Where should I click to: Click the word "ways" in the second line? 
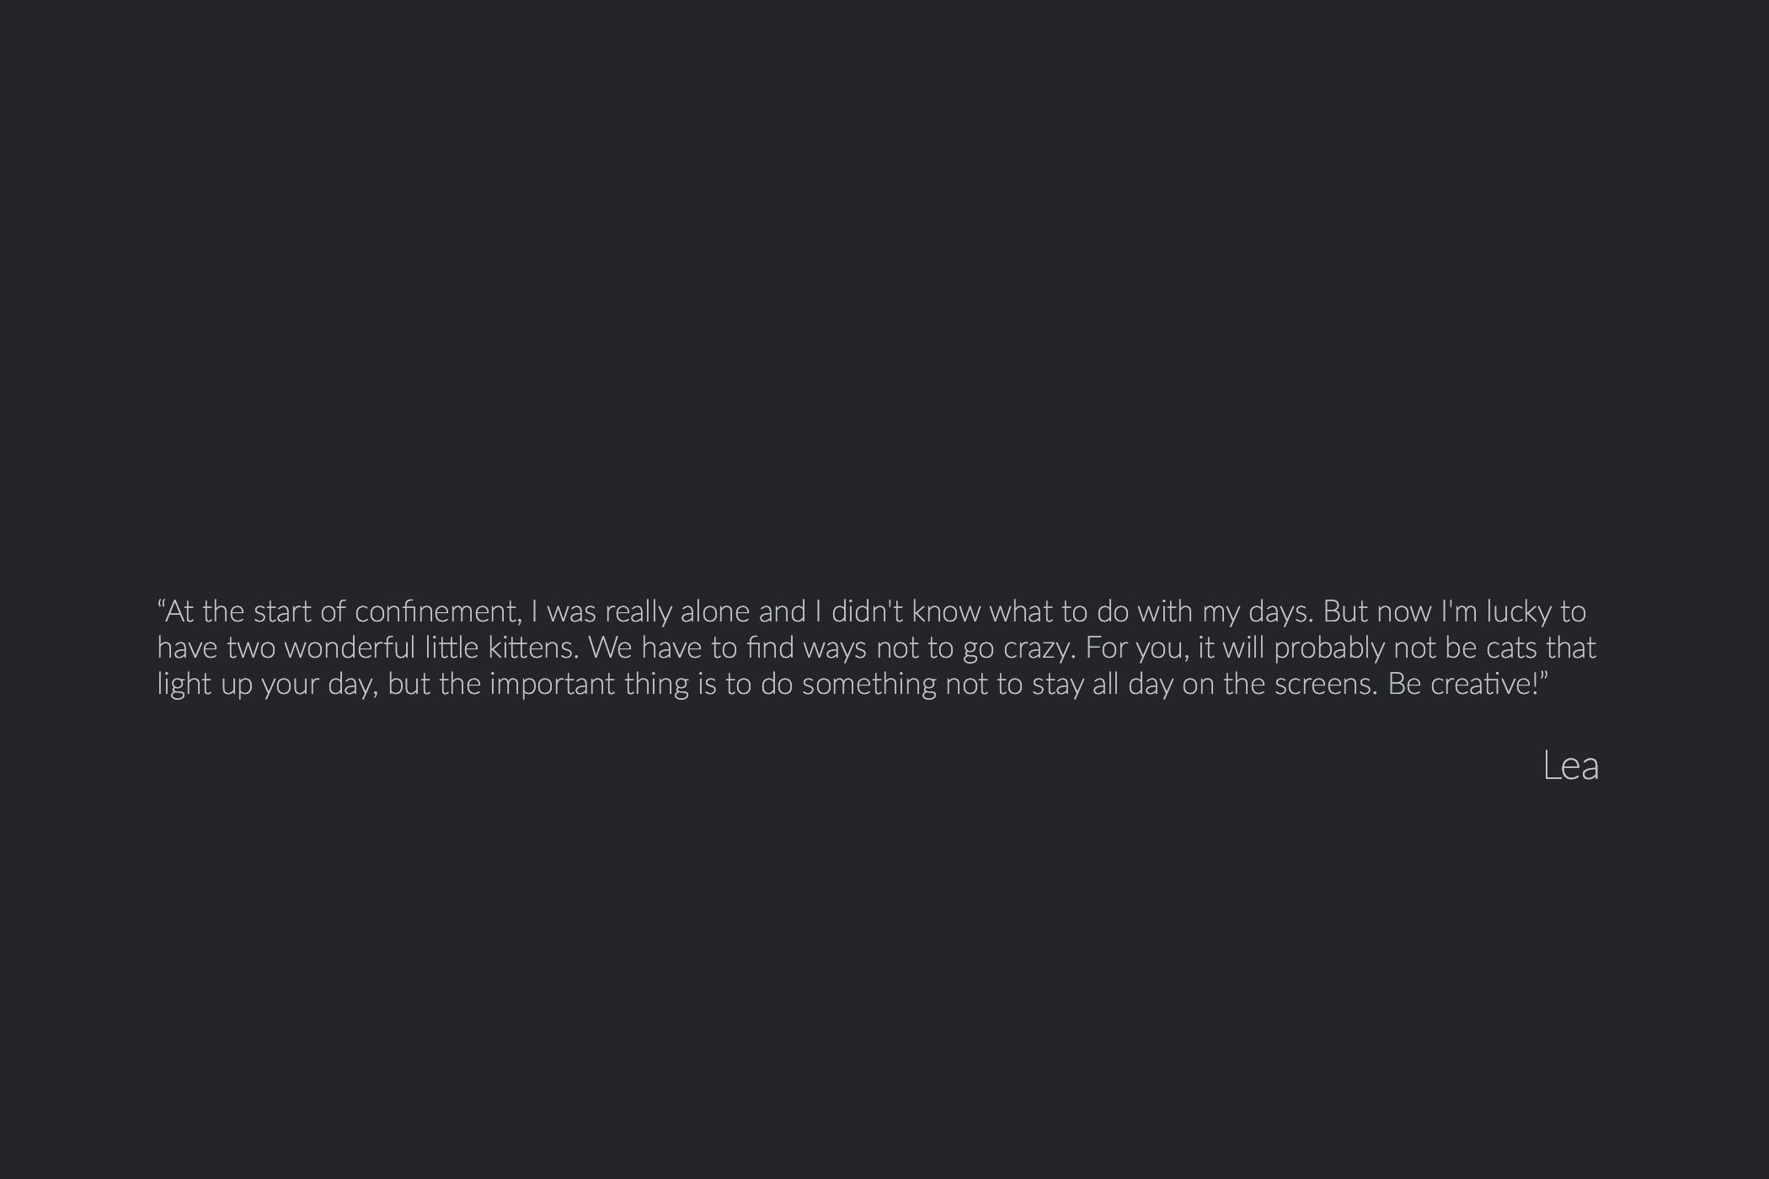click(834, 648)
